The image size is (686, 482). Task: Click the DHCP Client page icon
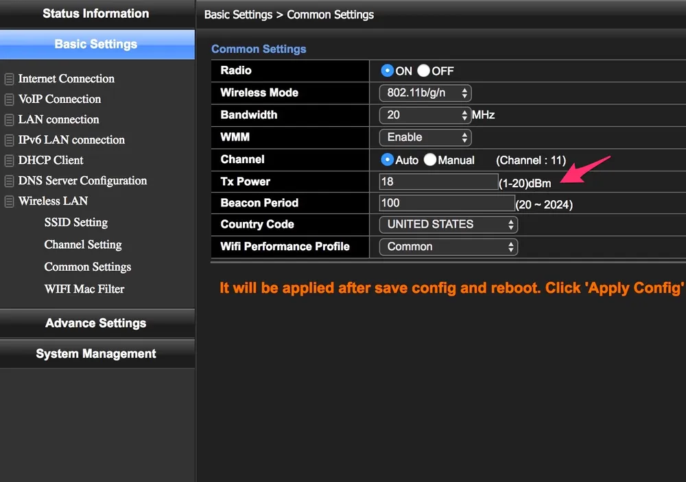[9, 161]
